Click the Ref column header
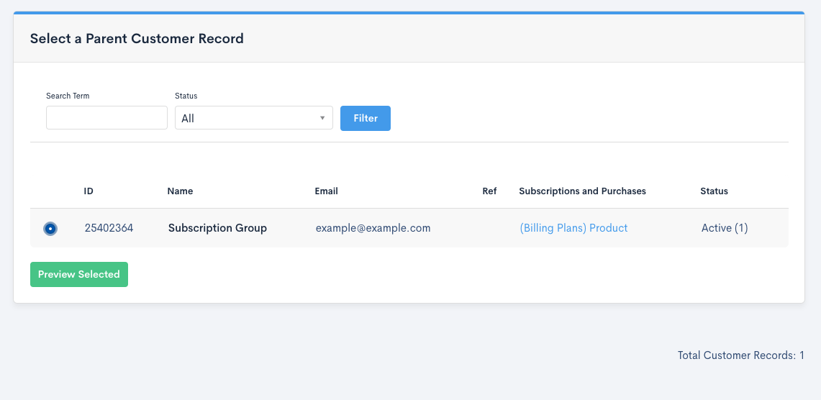 [489, 191]
